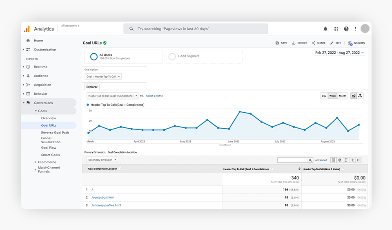Click the Help question mark icon
The height and width of the screenshot is (230, 392).
[x=346, y=29]
